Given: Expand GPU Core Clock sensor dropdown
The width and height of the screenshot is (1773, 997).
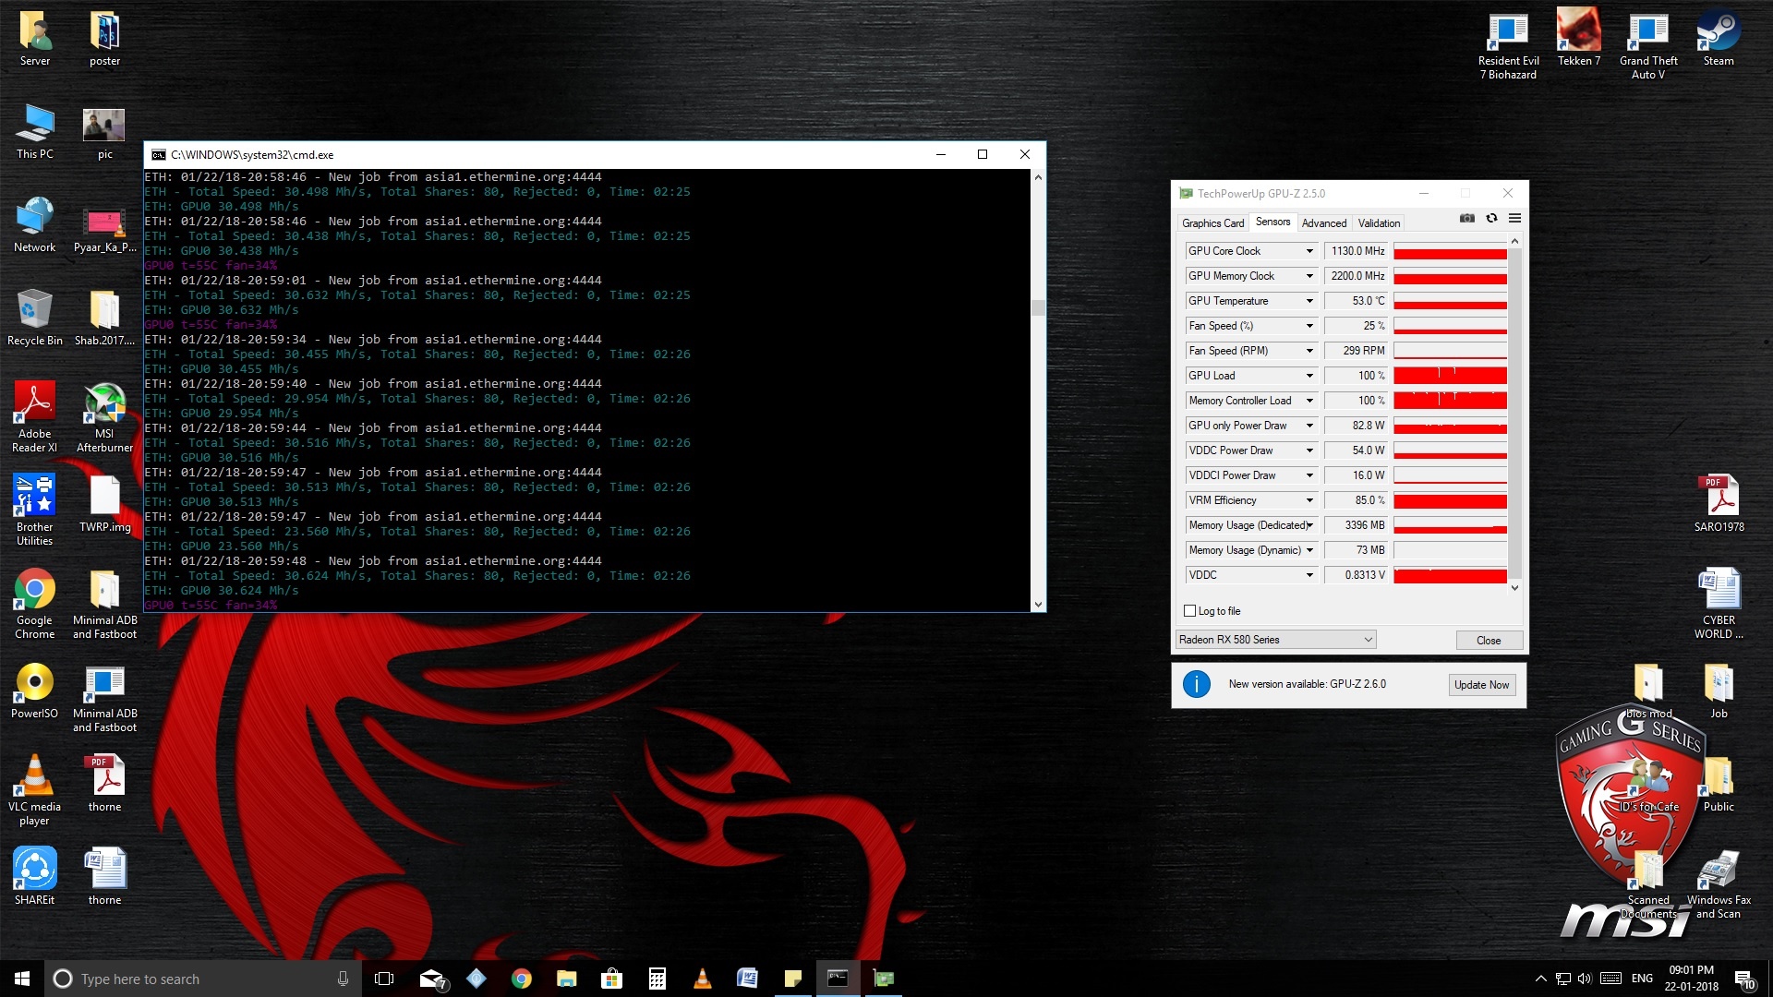Looking at the screenshot, I should [1309, 251].
